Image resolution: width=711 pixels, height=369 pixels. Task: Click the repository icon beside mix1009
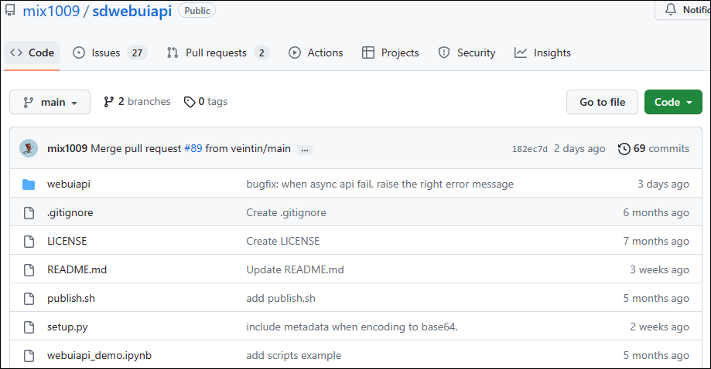(x=10, y=10)
